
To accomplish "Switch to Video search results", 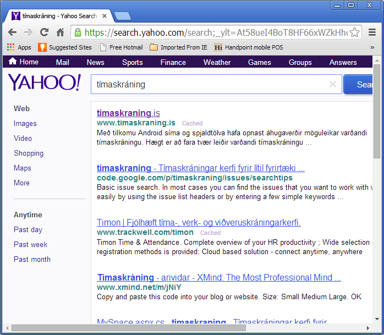I will click(x=23, y=138).
